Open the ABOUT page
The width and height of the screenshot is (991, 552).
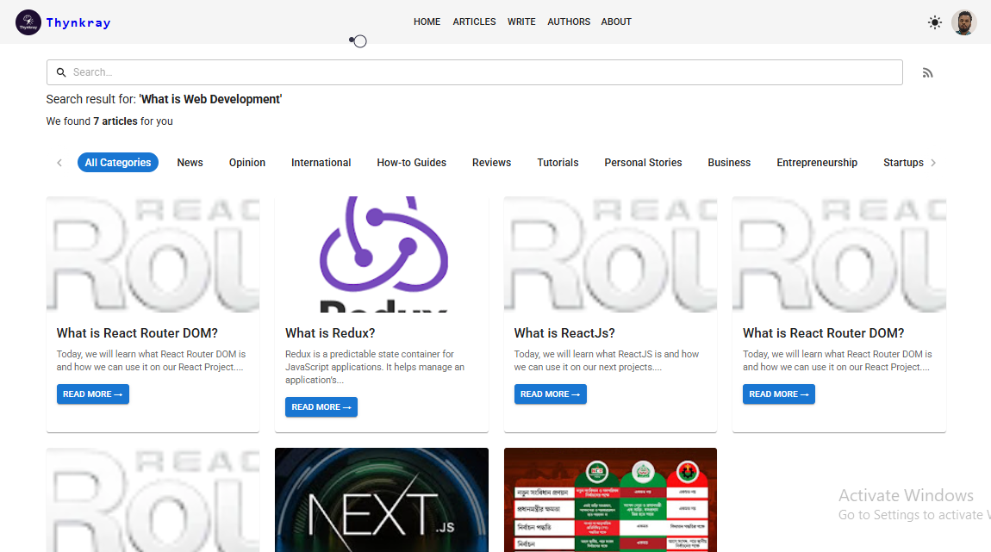point(616,22)
